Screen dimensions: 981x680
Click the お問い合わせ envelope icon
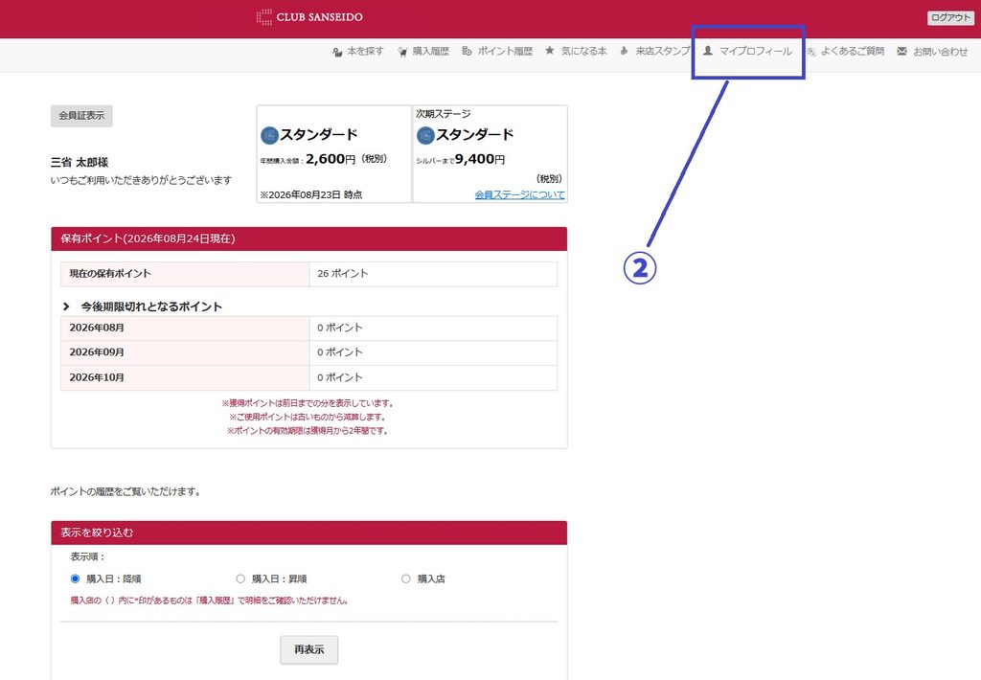pyautogui.click(x=901, y=52)
